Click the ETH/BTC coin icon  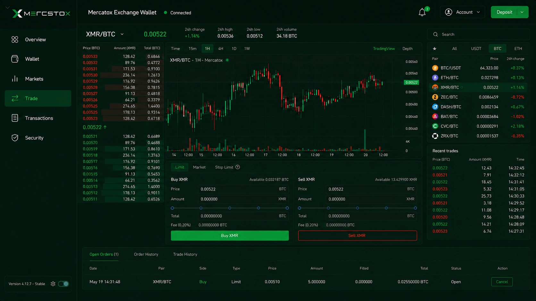point(435,78)
